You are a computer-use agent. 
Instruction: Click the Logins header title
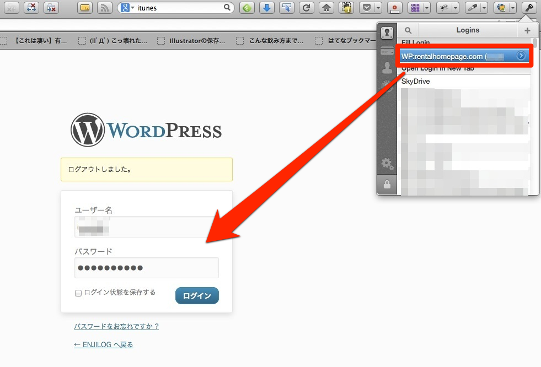[468, 30]
